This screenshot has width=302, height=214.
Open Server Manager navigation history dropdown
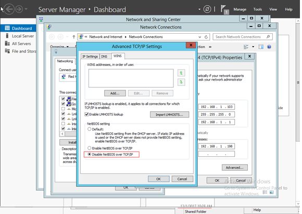(26, 9)
